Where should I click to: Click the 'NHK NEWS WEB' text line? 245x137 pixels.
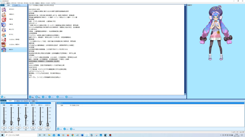pos(34,9)
